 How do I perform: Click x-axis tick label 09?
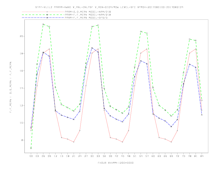click(49, 156)
